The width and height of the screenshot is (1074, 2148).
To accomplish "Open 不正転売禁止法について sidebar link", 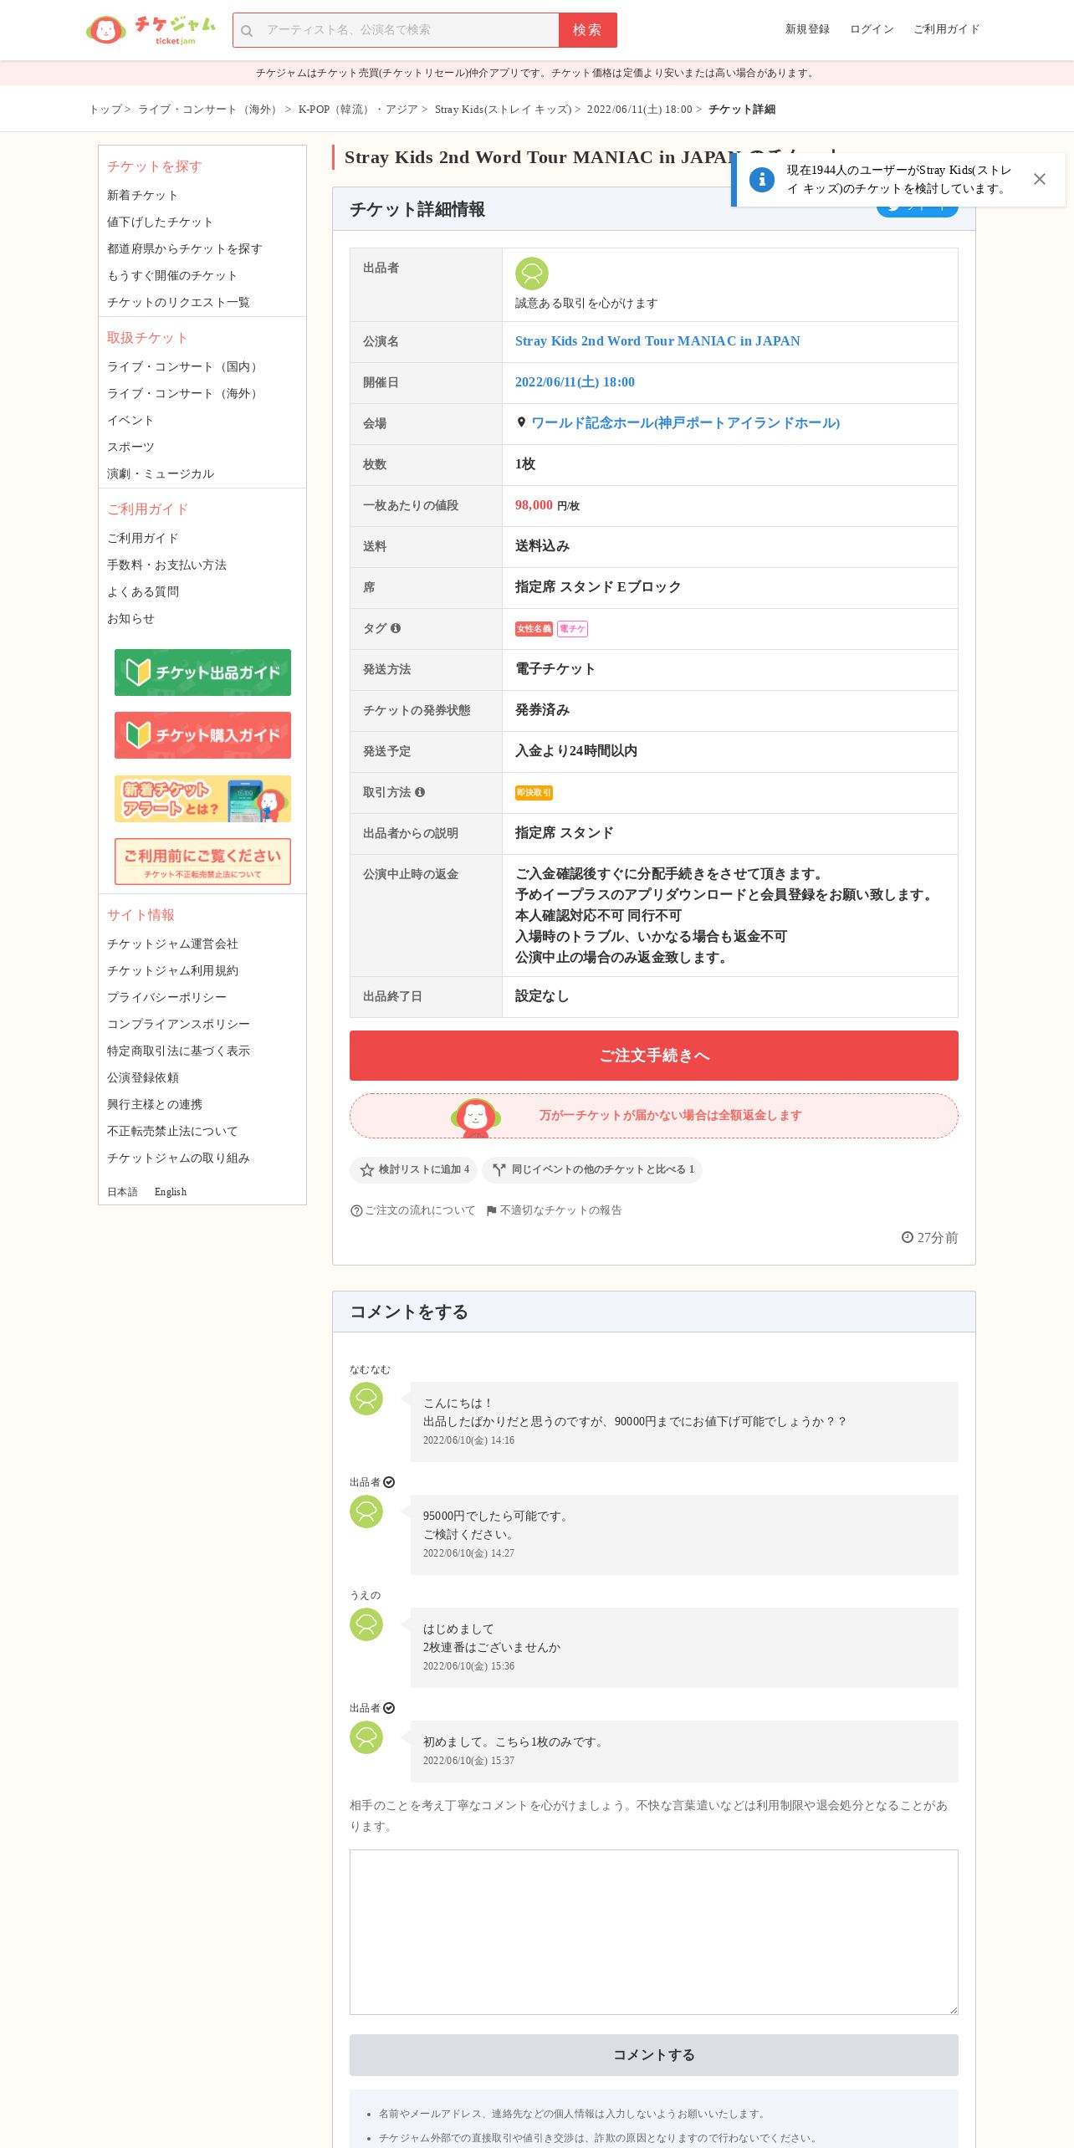I will 172,1131.
